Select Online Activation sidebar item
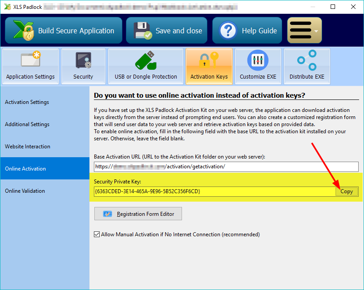The width and height of the screenshot is (364, 290). click(45, 169)
